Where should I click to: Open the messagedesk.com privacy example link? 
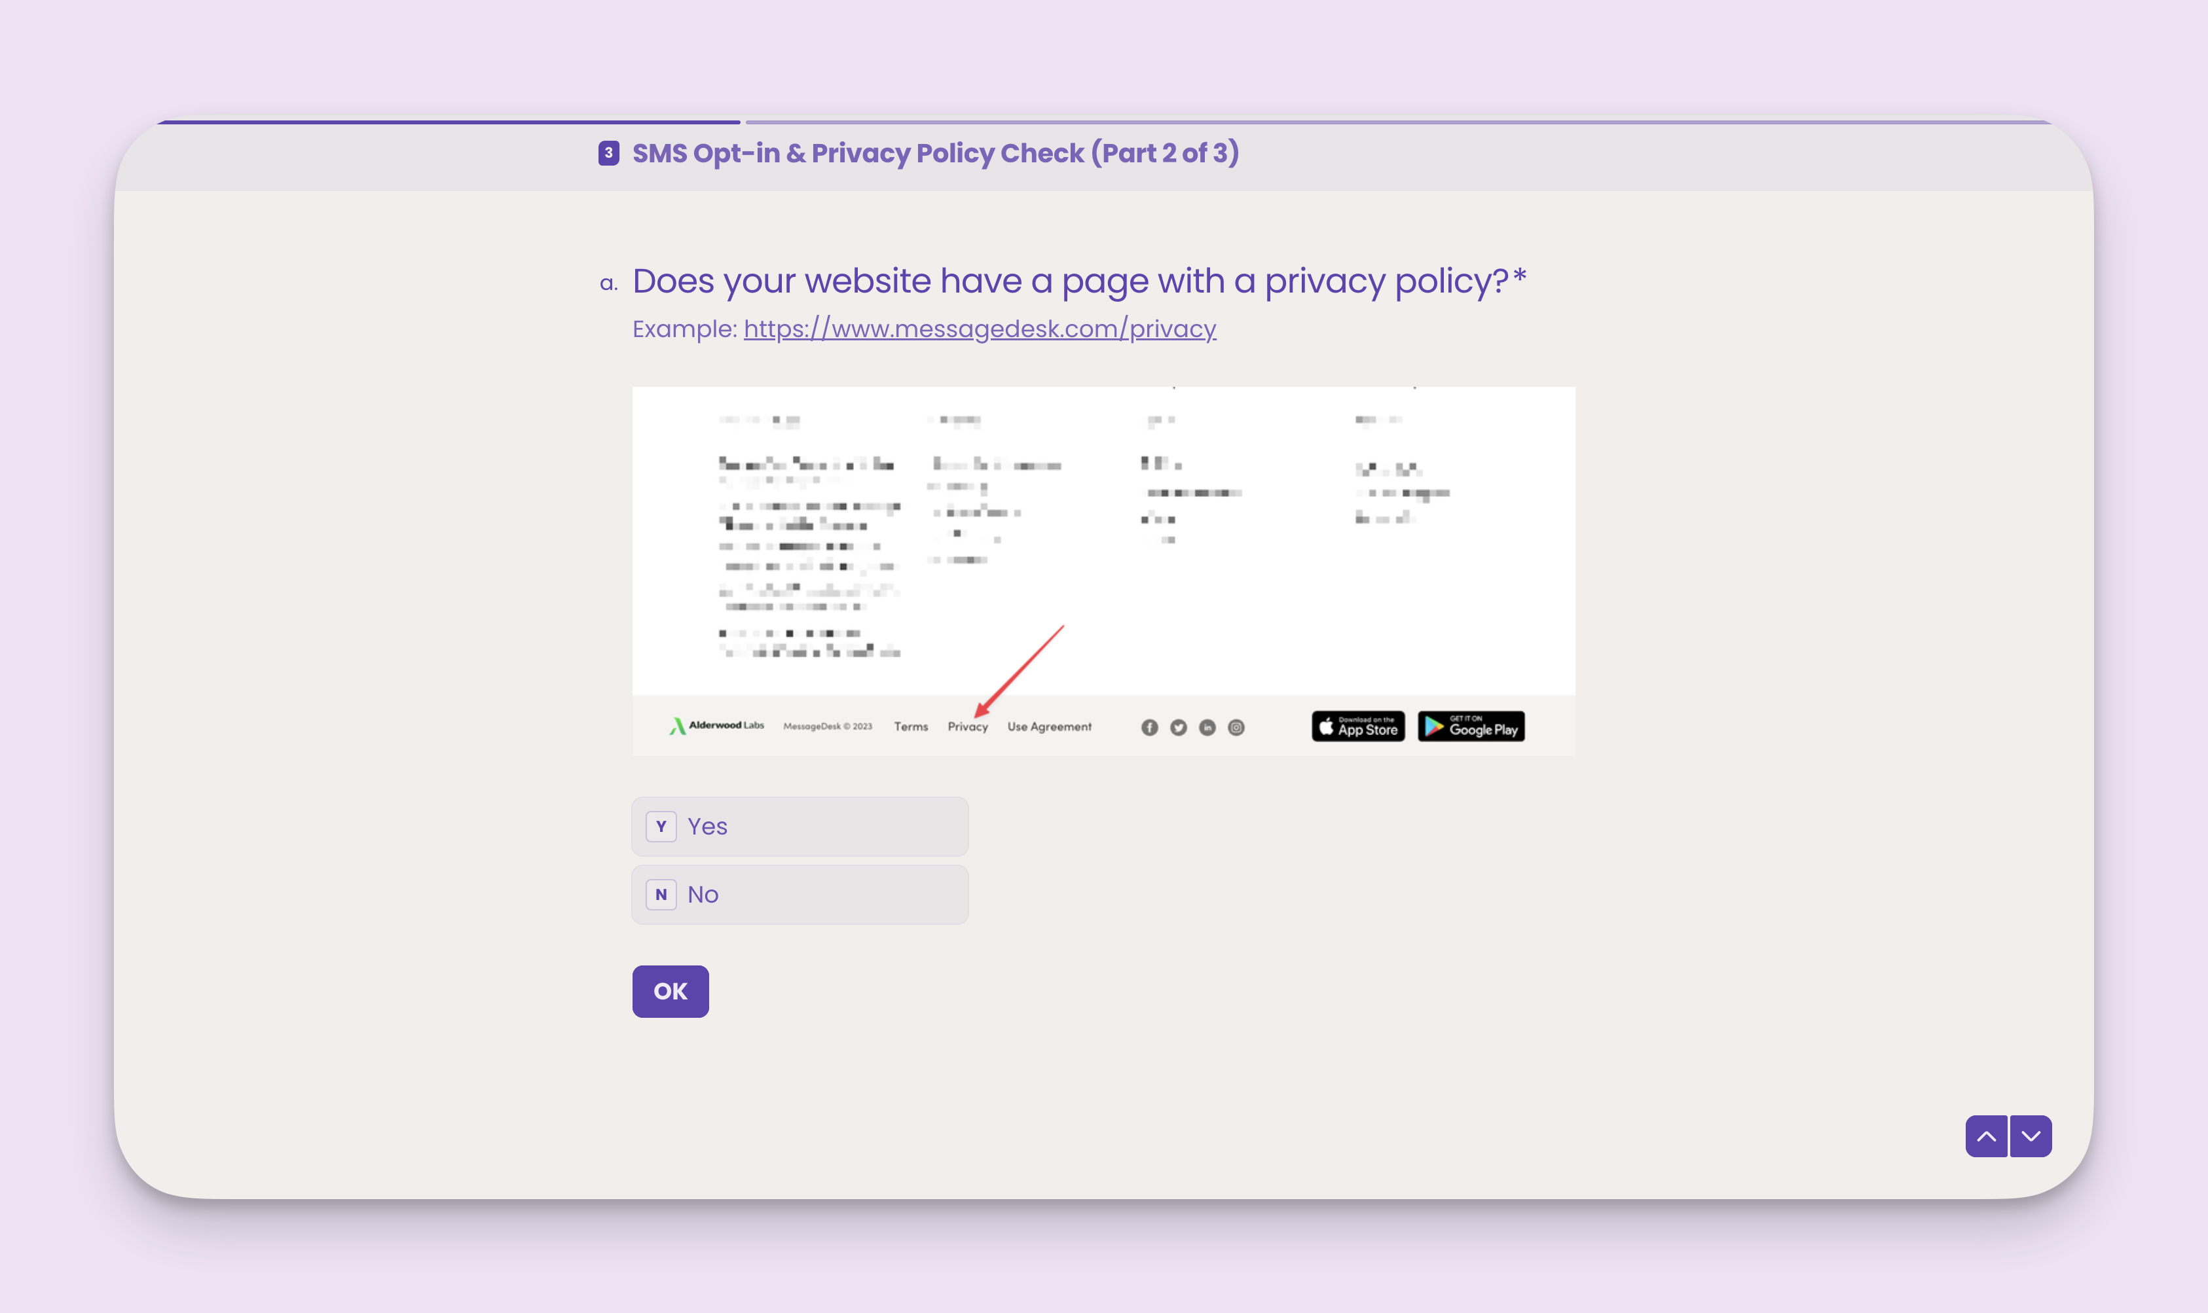[x=980, y=329]
